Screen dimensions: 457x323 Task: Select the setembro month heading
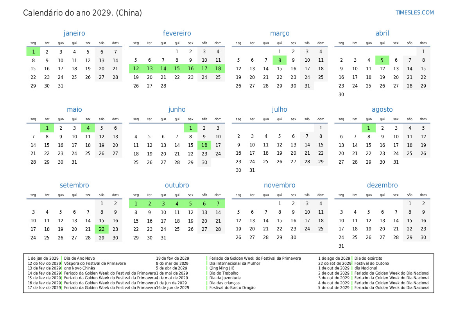point(74,185)
